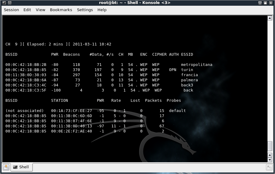Image resolution: width=275 pixels, height=174 pixels.
Task: Click the Beacons column header
Action: (x=72, y=54)
